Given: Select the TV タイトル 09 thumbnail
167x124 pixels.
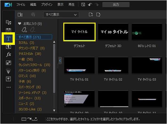Looking at the screenshot, I should pos(79,99).
